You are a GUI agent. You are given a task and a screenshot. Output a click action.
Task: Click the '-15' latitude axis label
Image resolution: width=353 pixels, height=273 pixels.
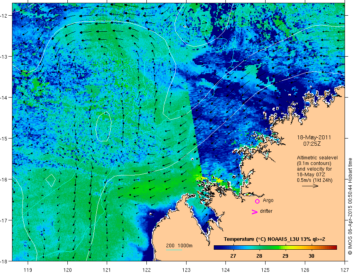pyautogui.click(x=4, y=138)
